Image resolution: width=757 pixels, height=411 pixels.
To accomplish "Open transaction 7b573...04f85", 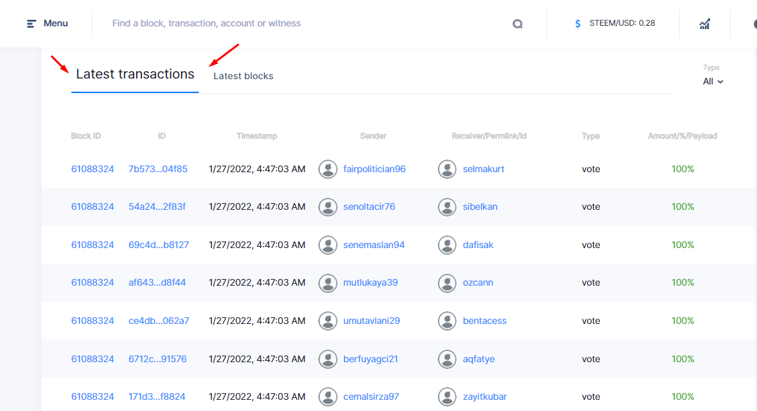I will coord(158,169).
